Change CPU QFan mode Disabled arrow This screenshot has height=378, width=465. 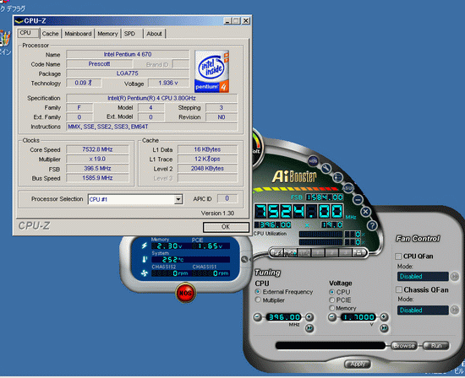pos(454,277)
